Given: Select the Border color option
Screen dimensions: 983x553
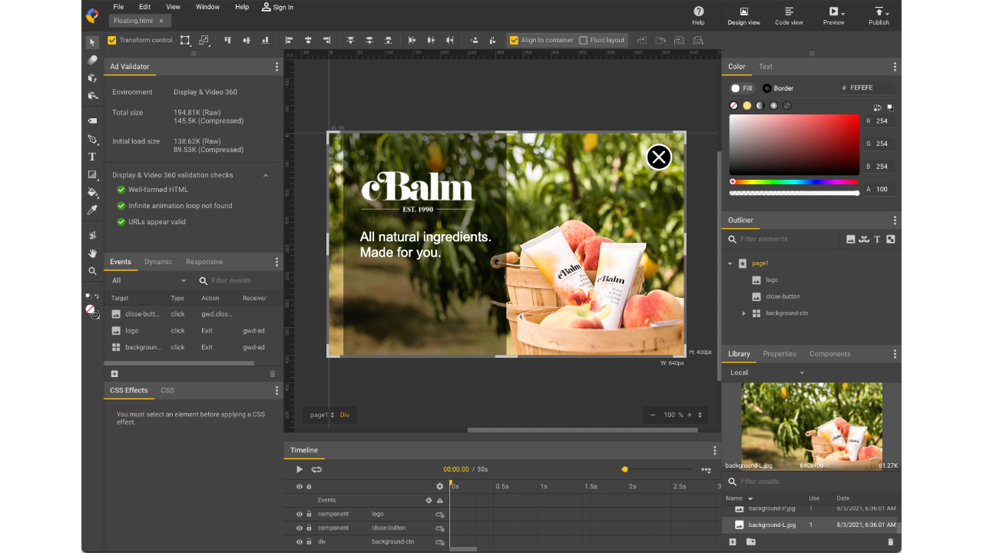Looking at the screenshot, I should (778, 88).
